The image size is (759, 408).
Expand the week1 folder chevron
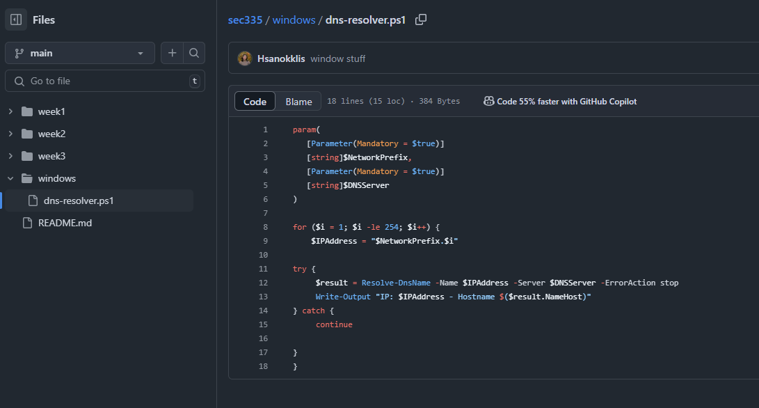coord(10,111)
